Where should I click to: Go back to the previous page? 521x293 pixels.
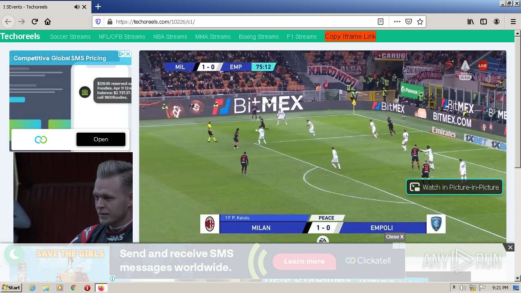tap(8, 22)
